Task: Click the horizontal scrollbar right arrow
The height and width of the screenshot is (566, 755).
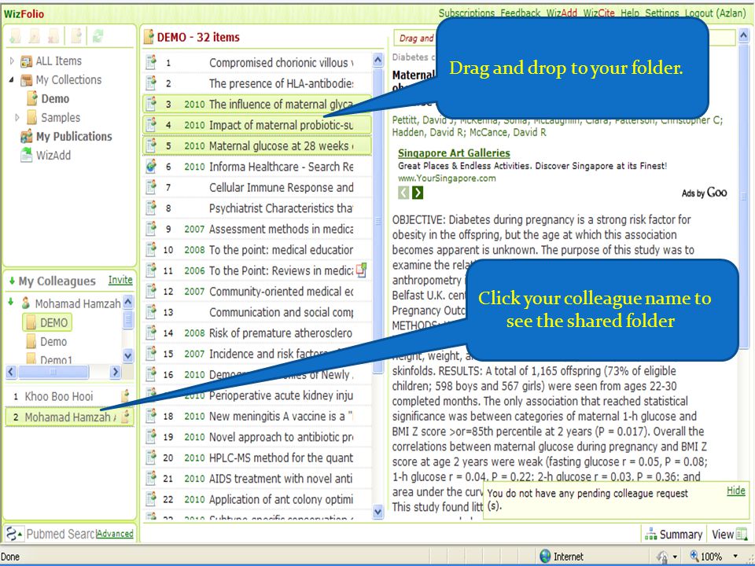Action: [x=115, y=372]
